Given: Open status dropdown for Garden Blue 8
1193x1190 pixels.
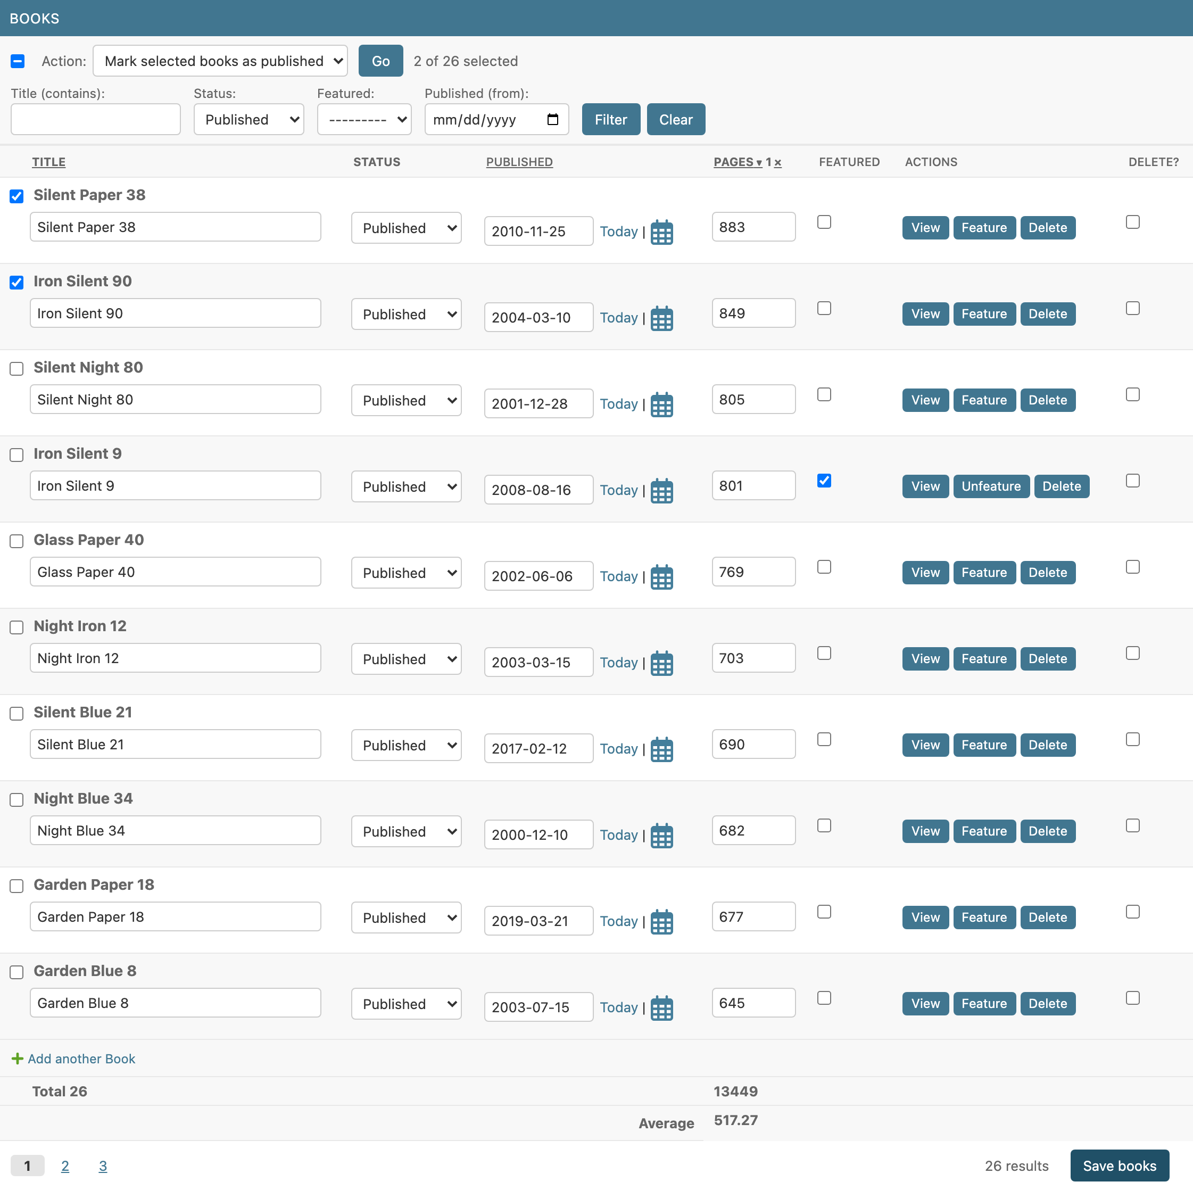Looking at the screenshot, I should pyautogui.click(x=407, y=1004).
